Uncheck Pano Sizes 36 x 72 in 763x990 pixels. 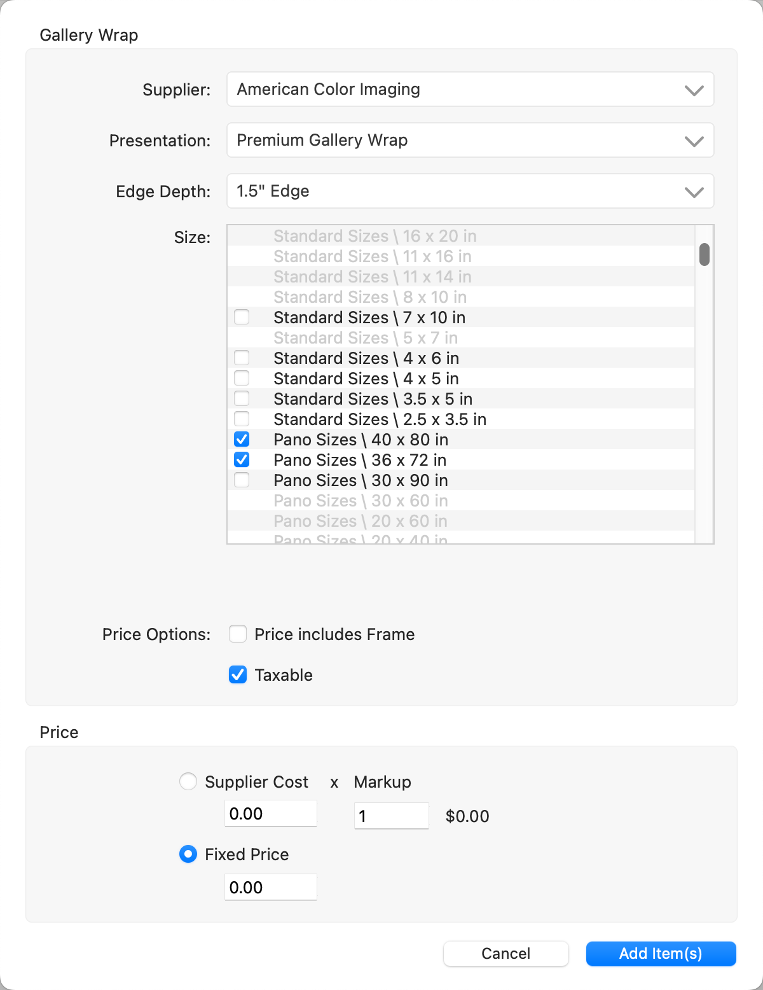[242, 459]
